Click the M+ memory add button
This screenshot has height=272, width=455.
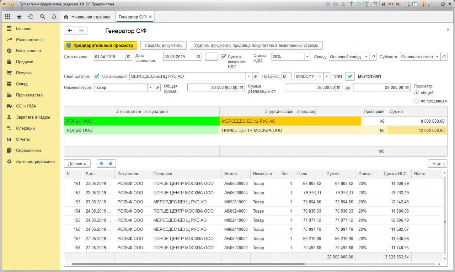coord(391,4)
